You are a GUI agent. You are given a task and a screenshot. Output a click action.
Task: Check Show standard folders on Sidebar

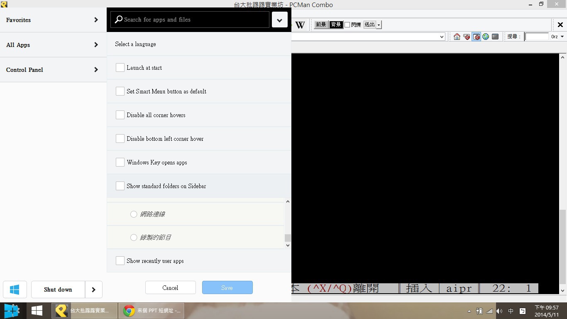[120, 186]
